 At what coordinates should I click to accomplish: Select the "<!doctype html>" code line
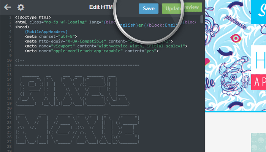click(33, 17)
